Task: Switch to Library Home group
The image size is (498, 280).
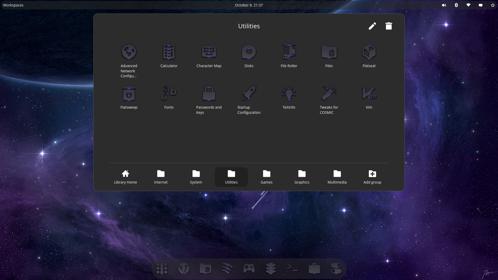Action: (x=126, y=177)
